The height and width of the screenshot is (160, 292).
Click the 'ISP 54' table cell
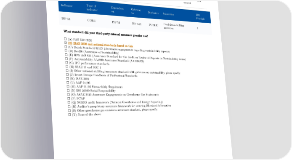pyautogui.click(x=66, y=19)
